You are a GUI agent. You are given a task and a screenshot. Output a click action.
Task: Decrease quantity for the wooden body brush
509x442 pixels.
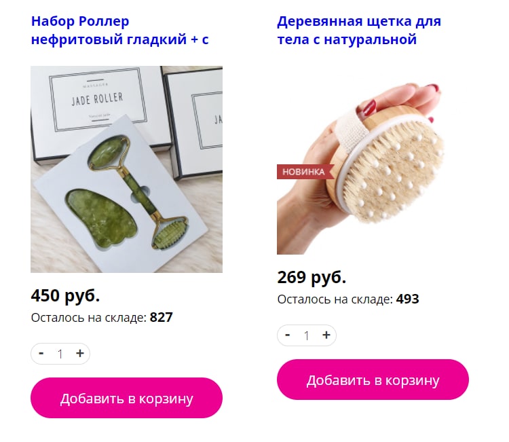pyautogui.click(x=287, y=335)
